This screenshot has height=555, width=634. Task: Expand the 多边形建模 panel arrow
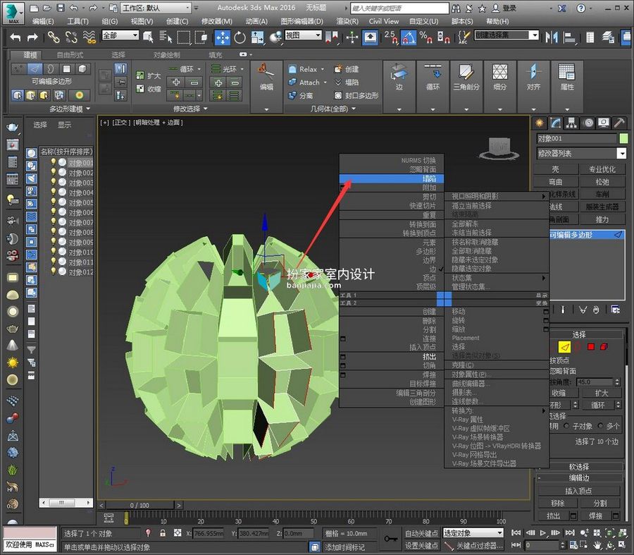pos(88,109)
